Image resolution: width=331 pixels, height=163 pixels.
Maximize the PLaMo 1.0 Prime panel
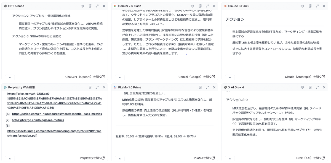coord(207,87)
